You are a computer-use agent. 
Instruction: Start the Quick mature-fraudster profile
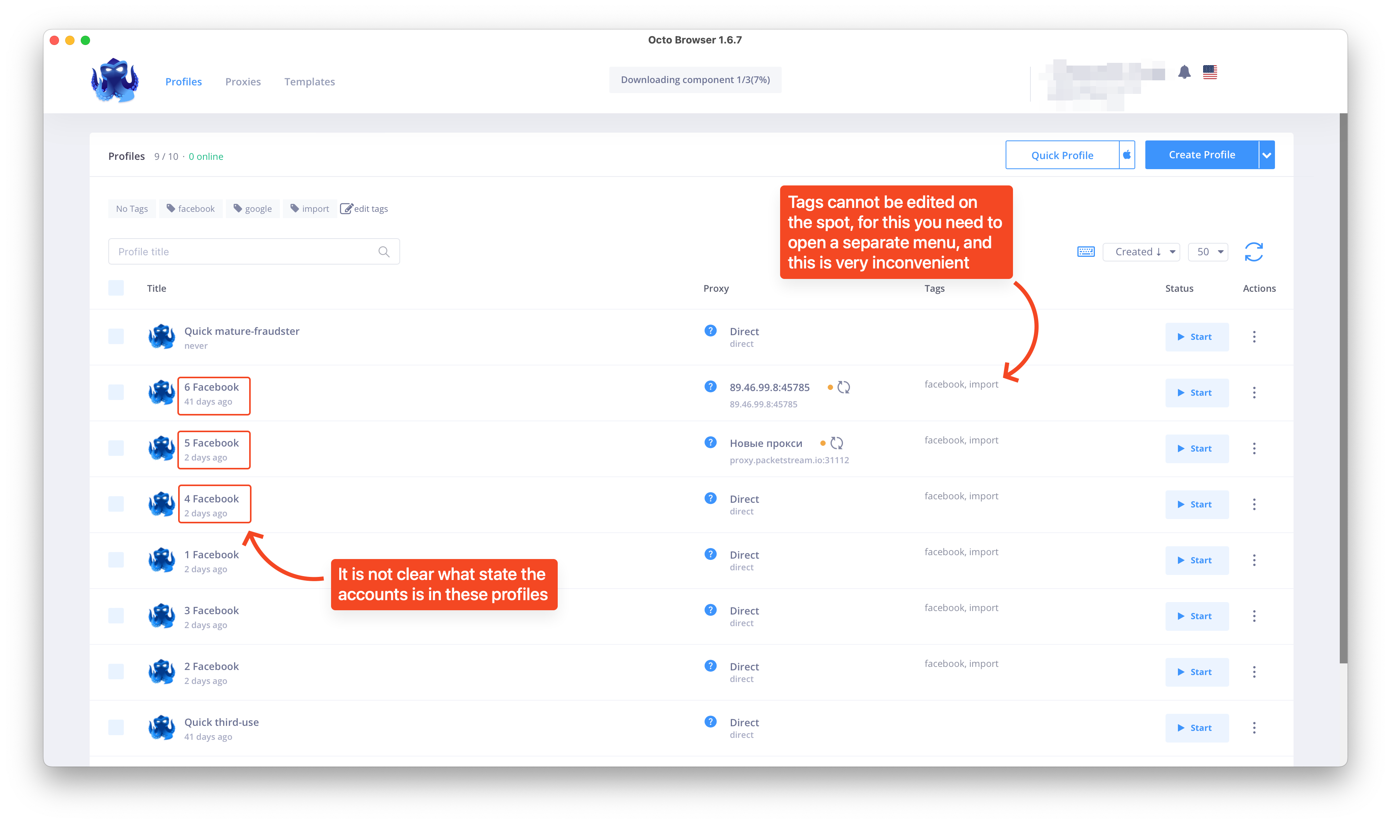point(1197,337)
